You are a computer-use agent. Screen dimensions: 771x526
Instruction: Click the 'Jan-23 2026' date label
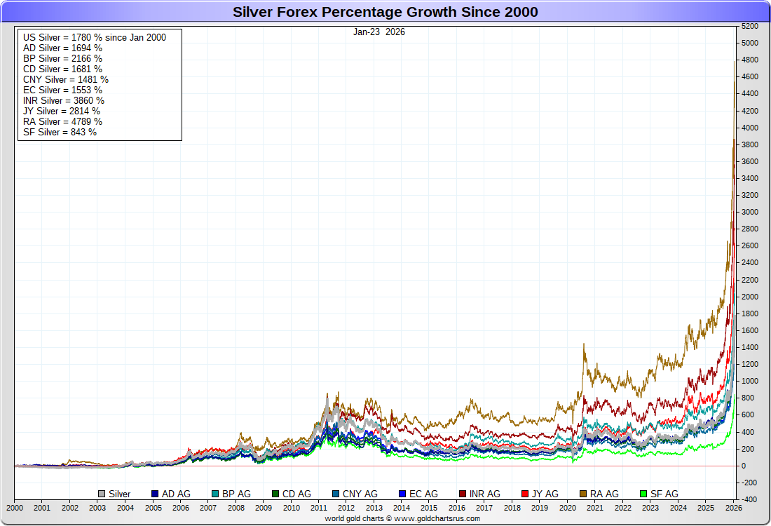pyautogui.click(x=379, y=32)
